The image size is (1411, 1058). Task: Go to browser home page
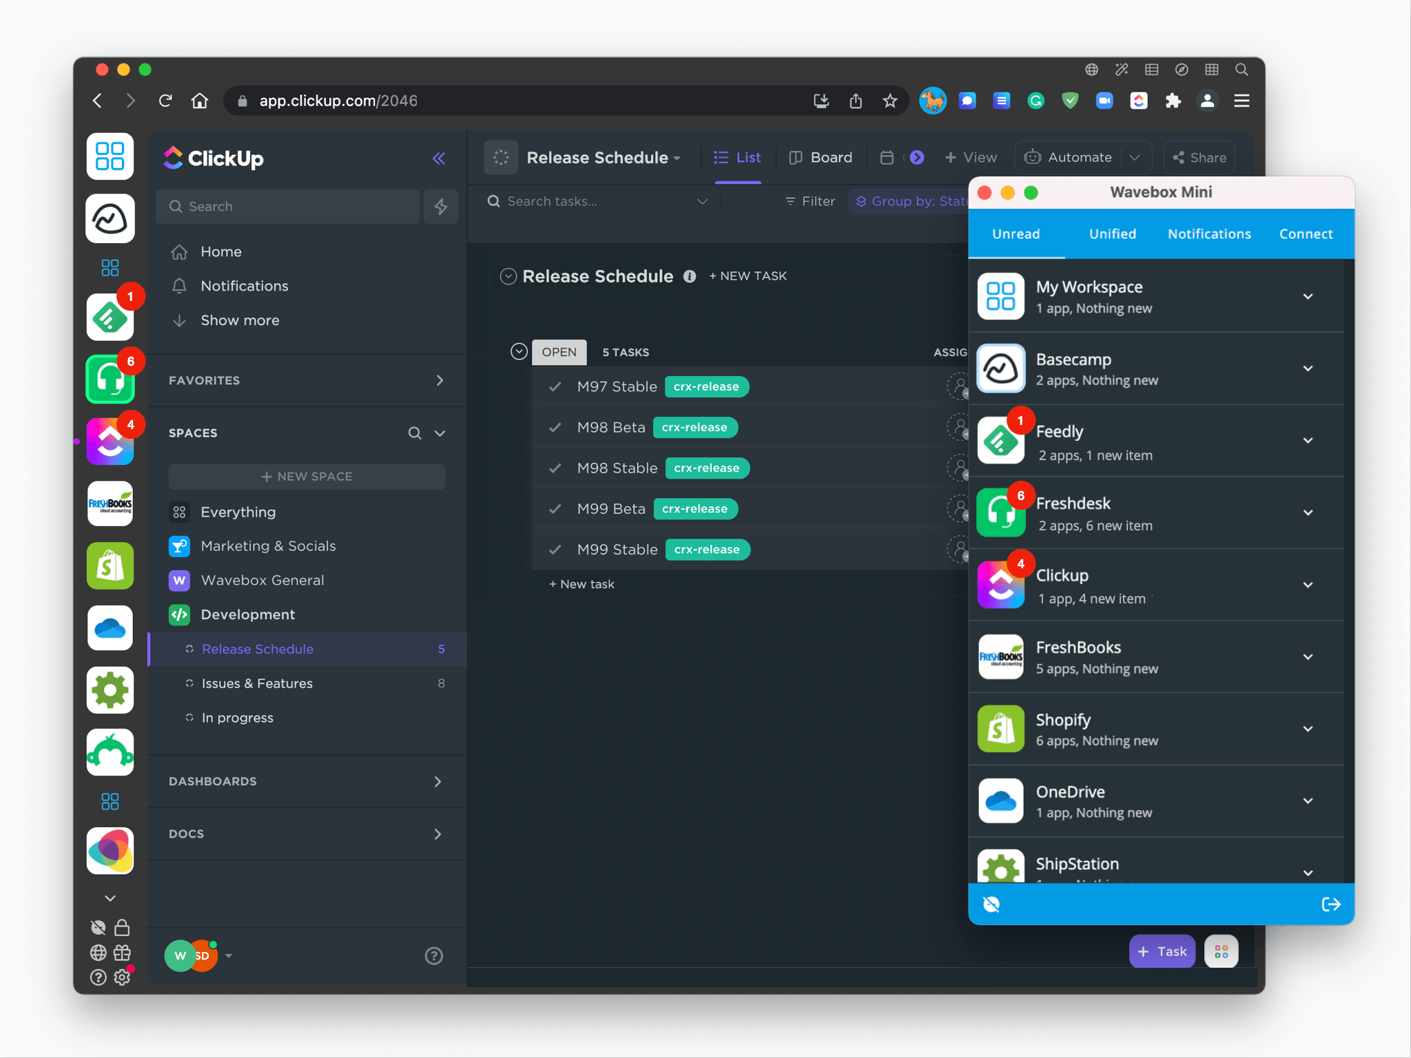(200, 101)
